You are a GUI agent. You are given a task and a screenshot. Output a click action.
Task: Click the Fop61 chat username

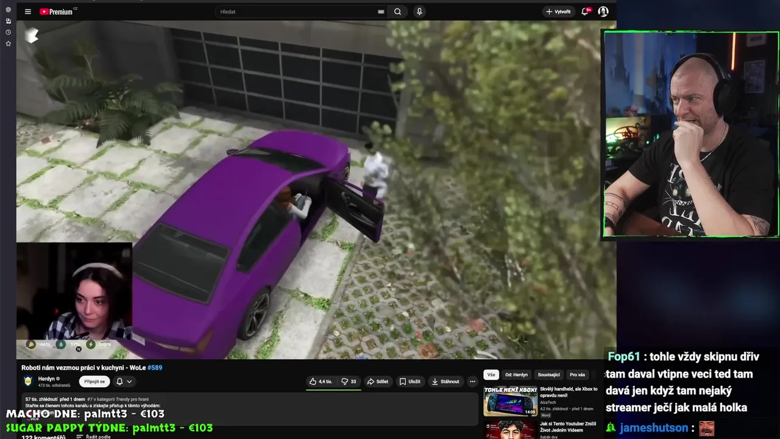tap(624, 357)
